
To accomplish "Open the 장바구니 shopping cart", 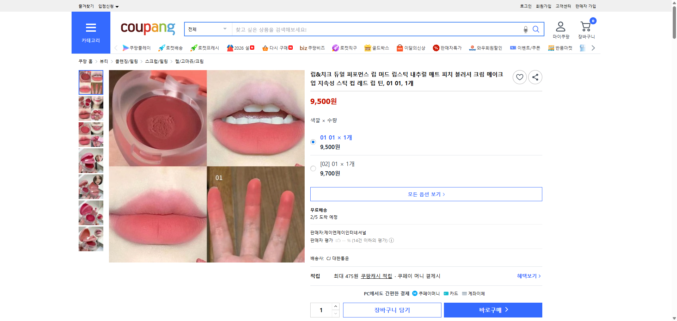I will (586, 29).
